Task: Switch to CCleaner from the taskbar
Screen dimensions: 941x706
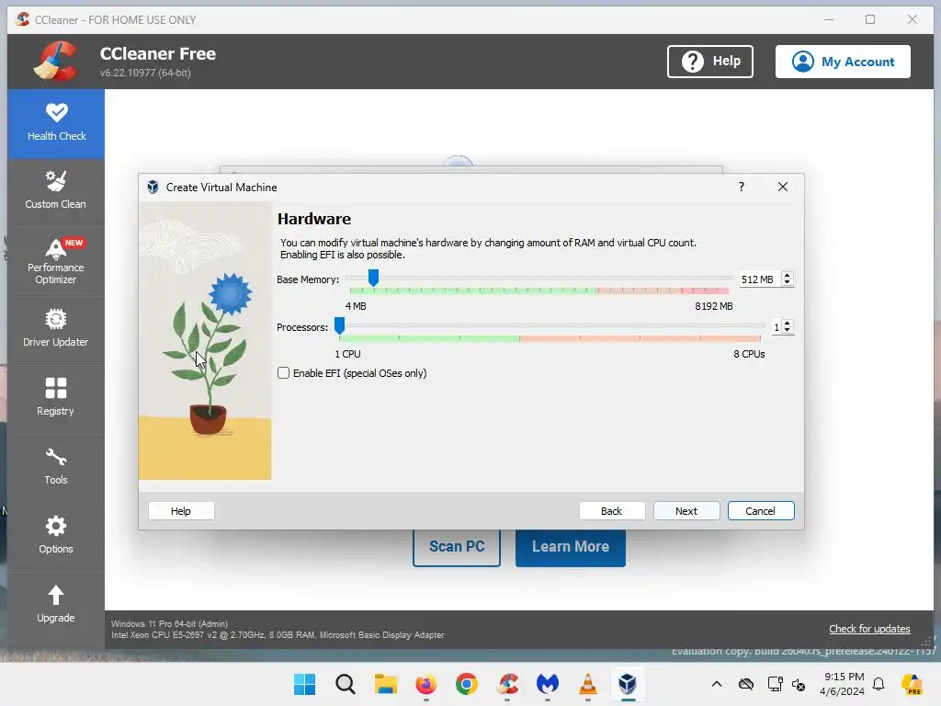Action: 507,684
